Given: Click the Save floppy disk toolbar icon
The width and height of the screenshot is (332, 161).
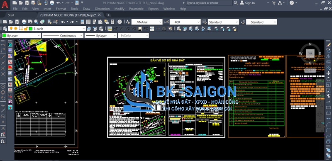Looking at the screenshot, I should (17, 22).
